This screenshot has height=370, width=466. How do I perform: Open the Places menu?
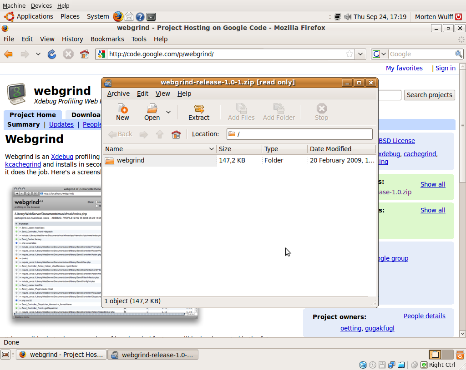(70, 17)
